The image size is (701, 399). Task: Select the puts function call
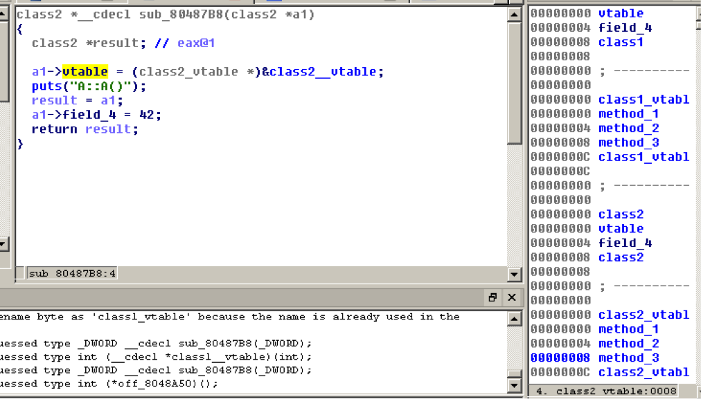(46, 86)
